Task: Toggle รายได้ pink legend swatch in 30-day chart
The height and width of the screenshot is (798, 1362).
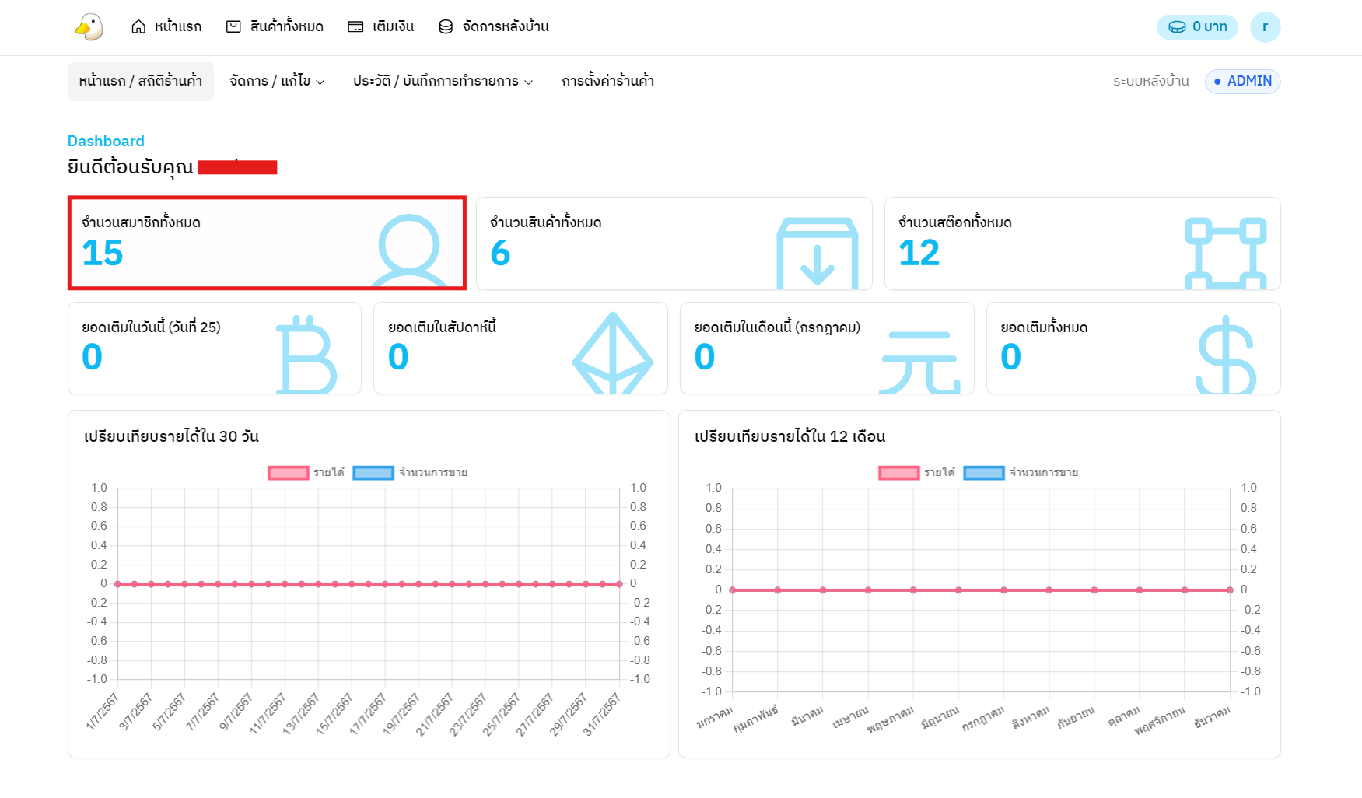Action: (289, 473)
